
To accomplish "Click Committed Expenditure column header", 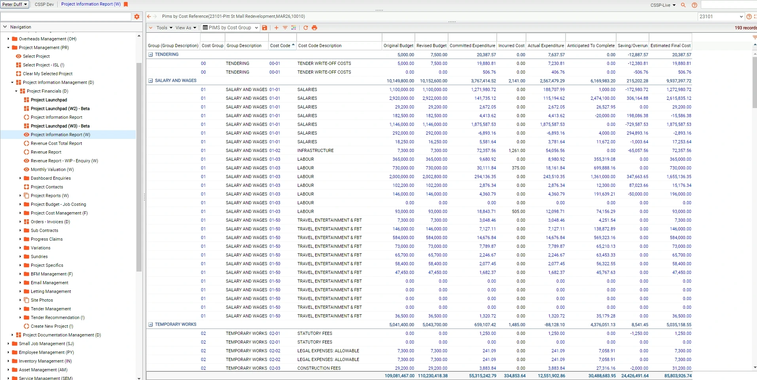I will pyautogui.click(x=472, y=46).
